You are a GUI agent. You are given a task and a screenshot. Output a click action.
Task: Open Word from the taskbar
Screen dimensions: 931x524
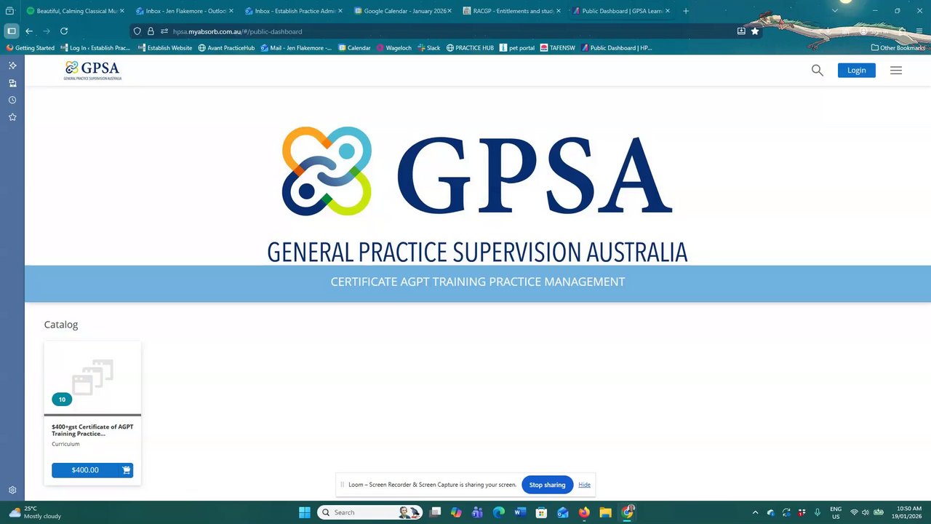(520, 512)
